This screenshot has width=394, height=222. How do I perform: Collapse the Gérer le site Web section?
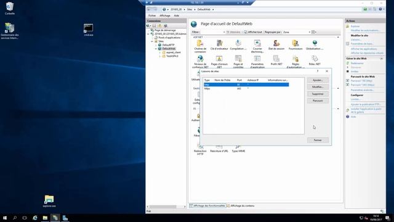pyautogui.click(x=382, y=59)
